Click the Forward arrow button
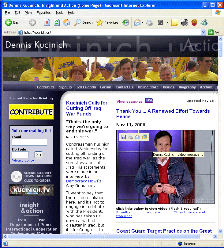 click(32, 22)
